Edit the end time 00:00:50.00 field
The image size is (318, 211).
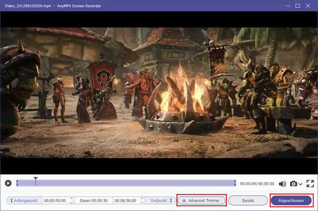[126, 200]
